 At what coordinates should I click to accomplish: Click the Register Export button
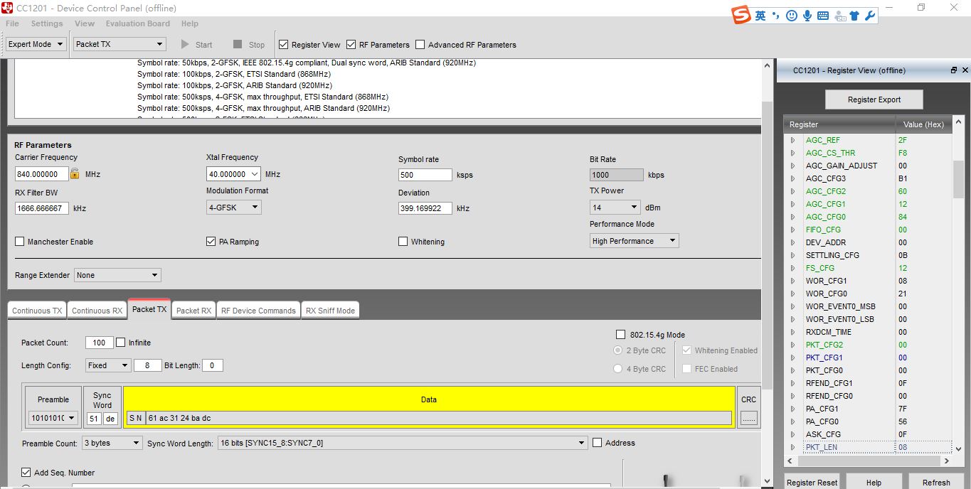point(874,100)
